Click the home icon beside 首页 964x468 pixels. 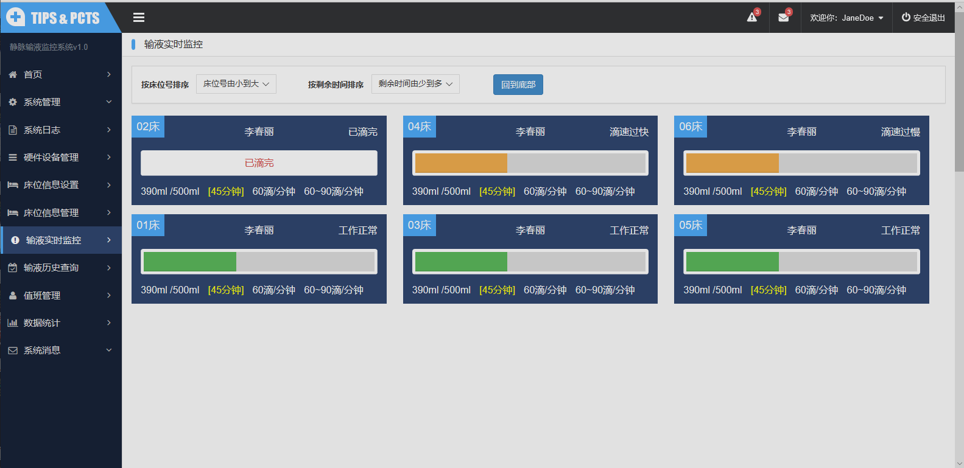point(13,74)
